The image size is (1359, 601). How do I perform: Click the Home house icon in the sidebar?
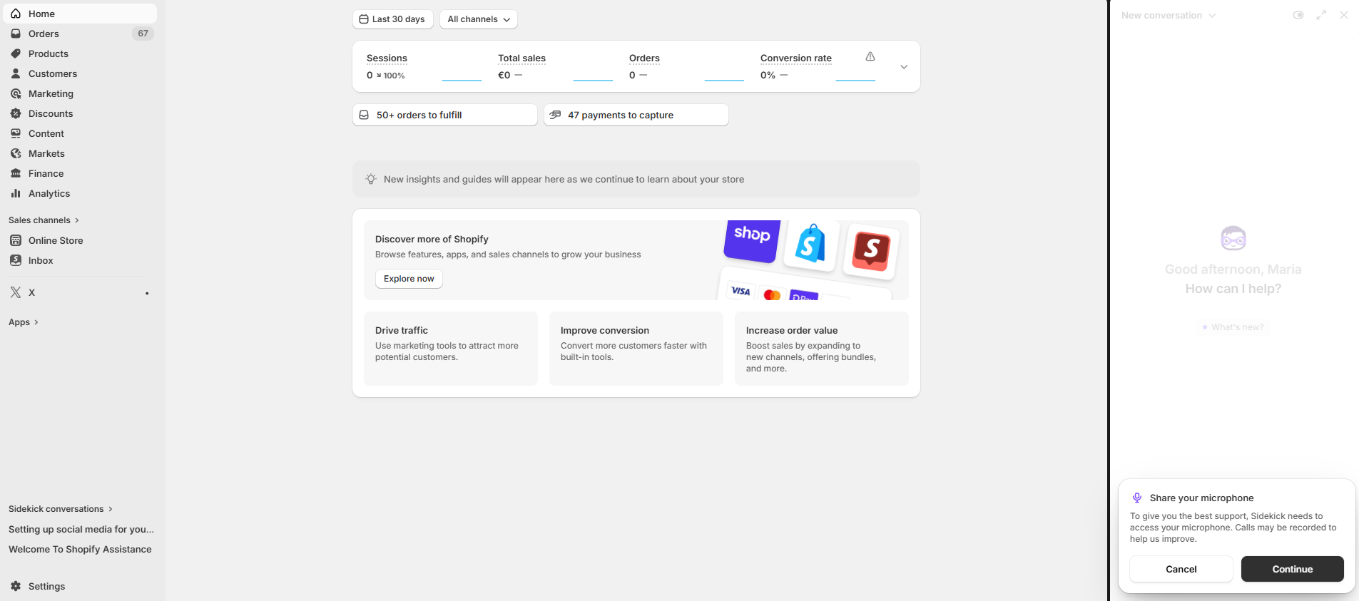click(16, 14)
